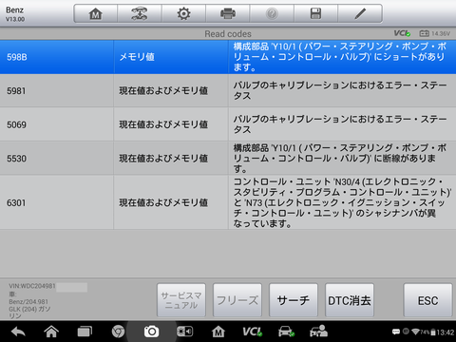Click the DTC消去 erase codes button

pos(350,300)
